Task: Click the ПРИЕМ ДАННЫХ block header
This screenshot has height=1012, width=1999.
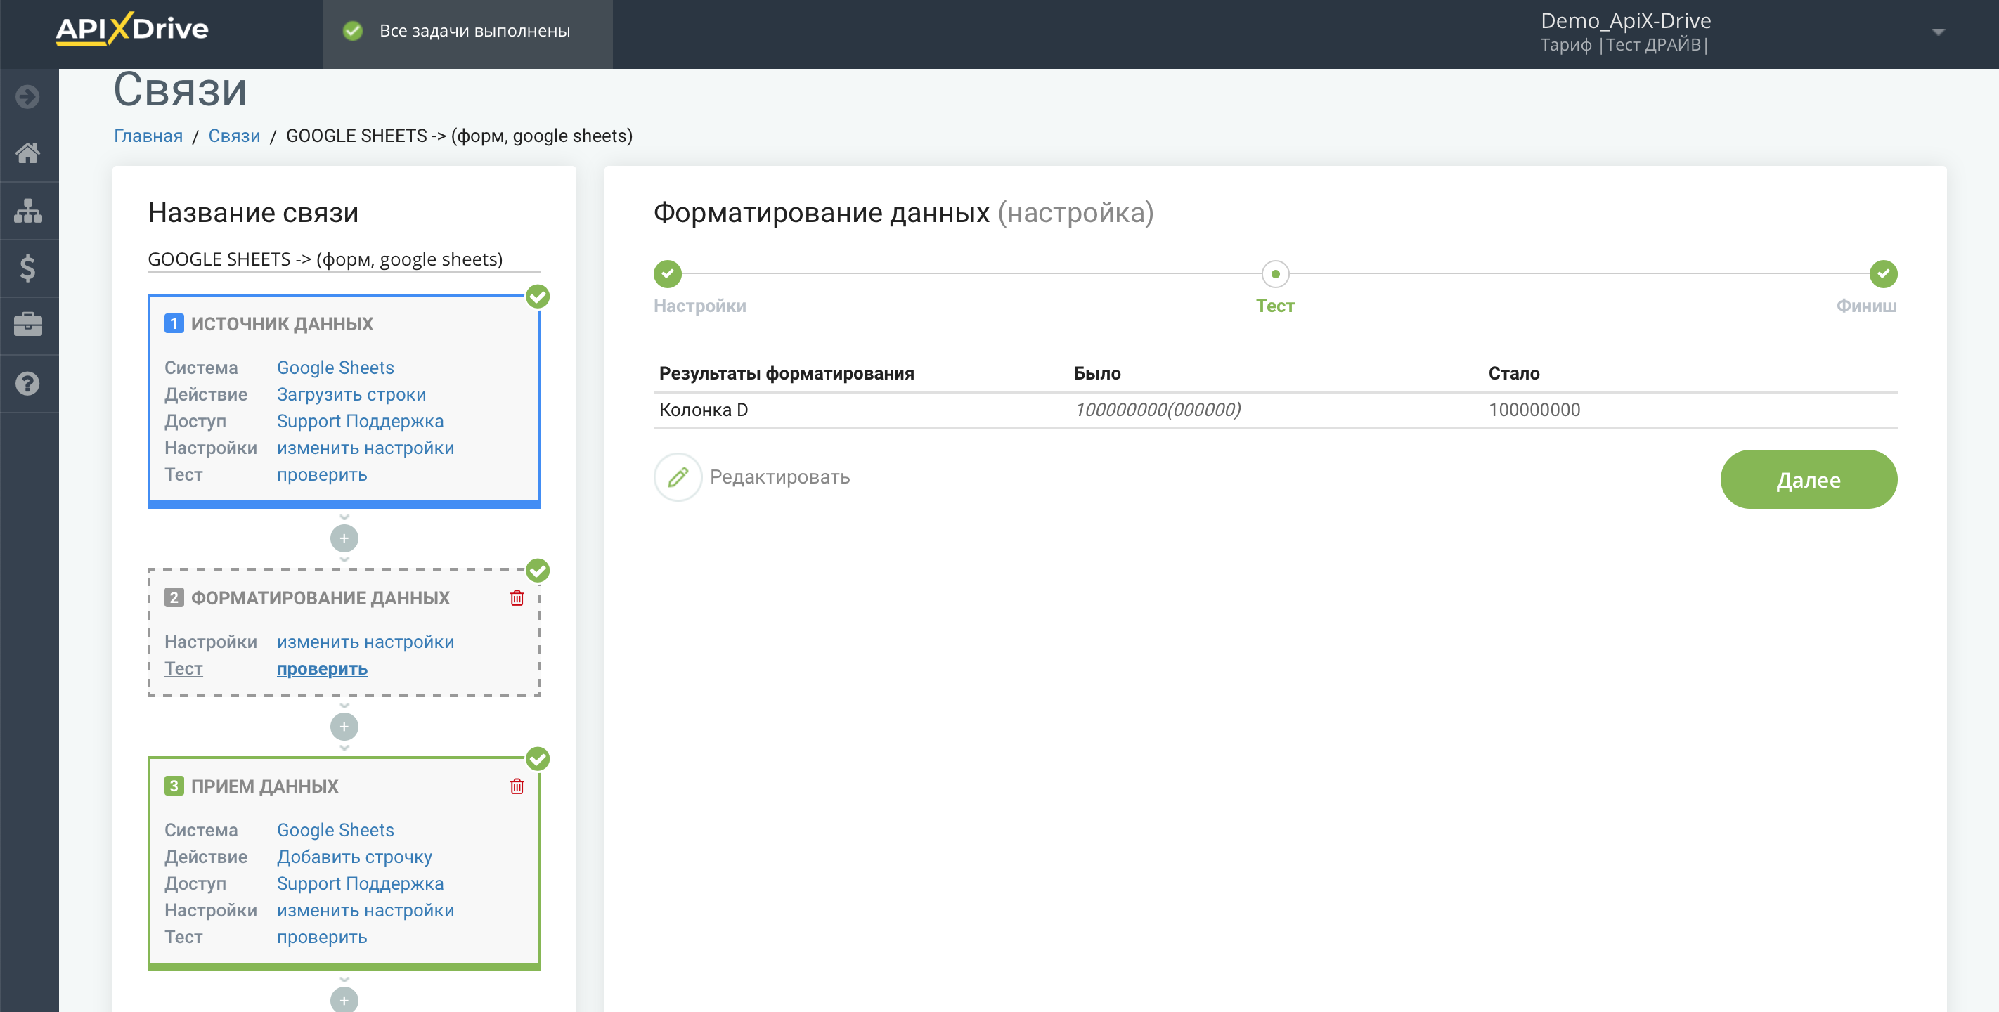Action: point(264,786)
